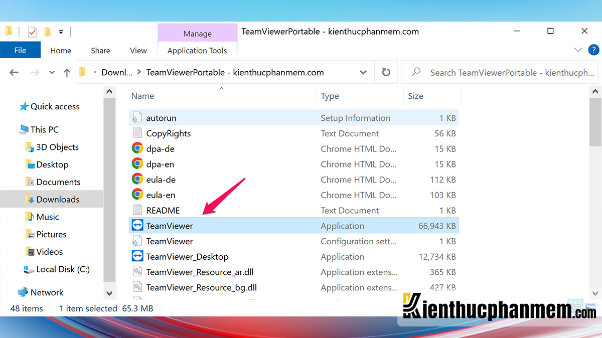Select Documents in navigation pane

pyautogui.click(x=58, y=182)
